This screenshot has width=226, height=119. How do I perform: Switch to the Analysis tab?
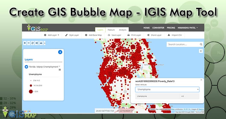(x=123, y=30)
